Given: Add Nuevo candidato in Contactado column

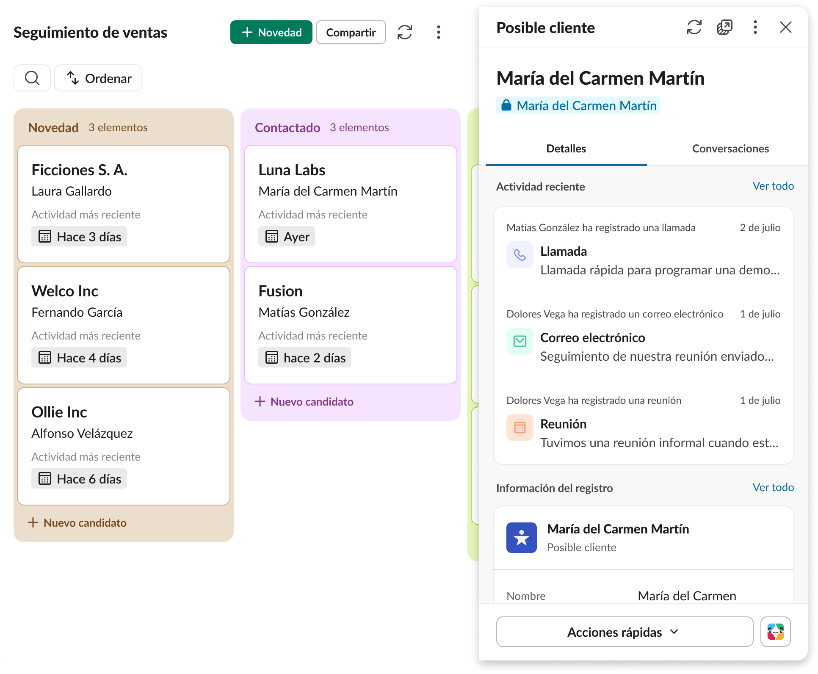Looking at the screenshot, I should [x=304, y=401].
